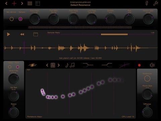This screenshot has width=161, height=121.
Task: Select the previous scale with the left chevron
Action: pyautogui.click(x=47, y=65)
